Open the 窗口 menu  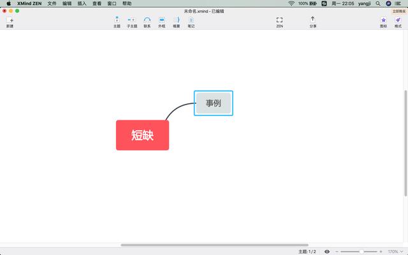coord(112,3)
